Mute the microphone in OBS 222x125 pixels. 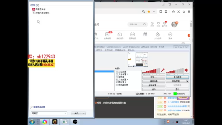coord(163,70)
